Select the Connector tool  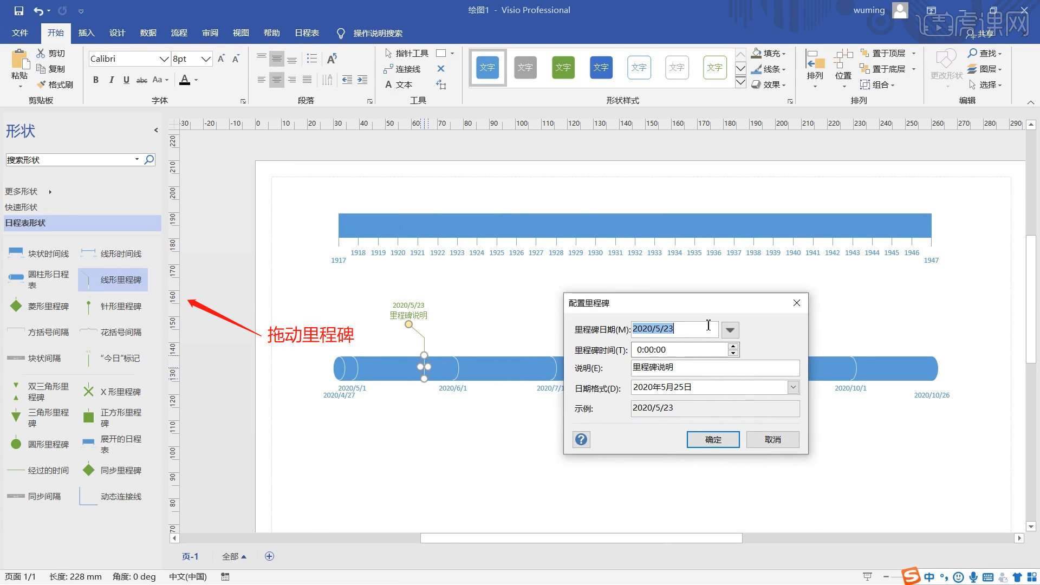tap(402, 69)
